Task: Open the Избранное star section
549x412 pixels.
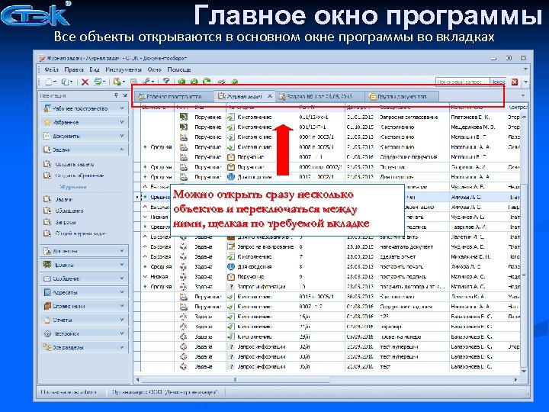Action: point(84,122)
